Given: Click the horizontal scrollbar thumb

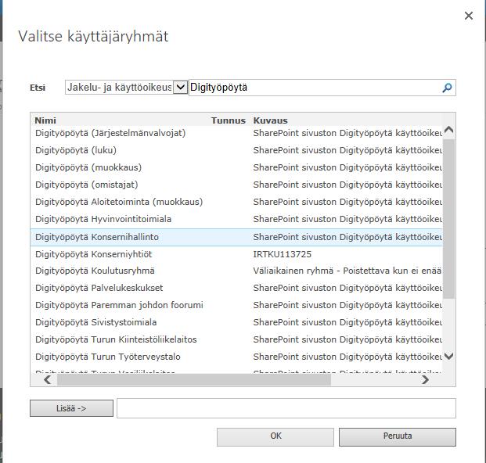Looking at the screenshot, I should click(194, 379).
